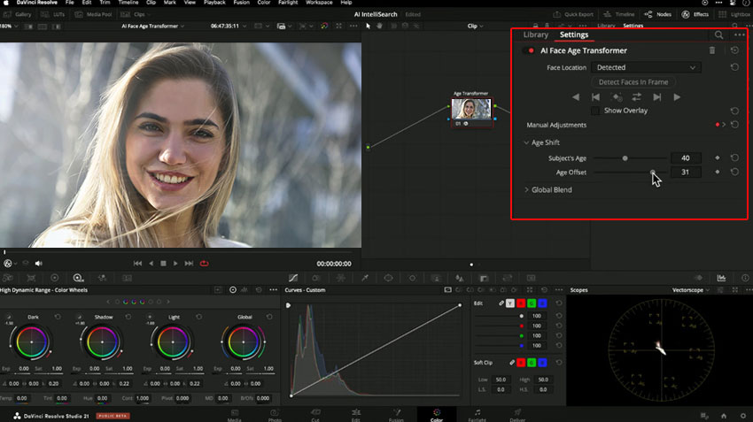Toggle Soft Clip red channel
Viewport: 753px width, 422px height.
click(x=521, y=363)
